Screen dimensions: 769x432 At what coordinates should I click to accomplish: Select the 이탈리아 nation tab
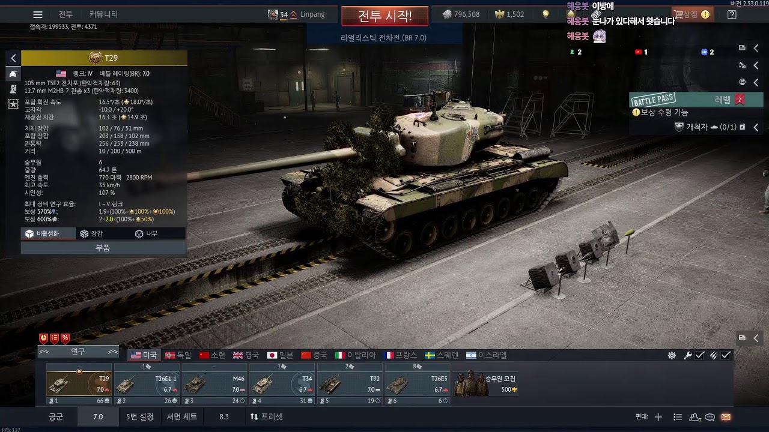pyautogui.click(x=356, y=355)
